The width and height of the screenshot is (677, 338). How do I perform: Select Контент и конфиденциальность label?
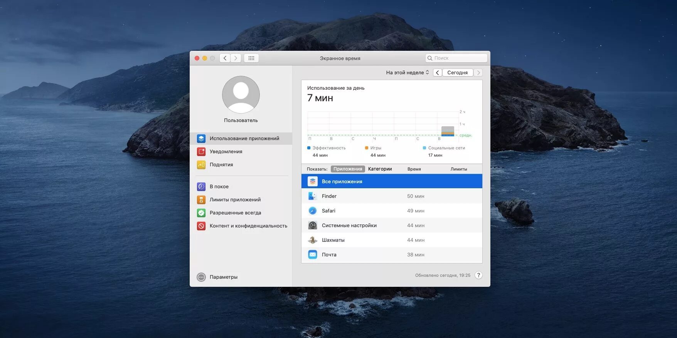(248, 226)
